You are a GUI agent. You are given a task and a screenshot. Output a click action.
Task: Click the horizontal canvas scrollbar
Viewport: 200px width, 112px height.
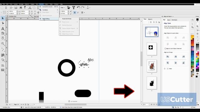click(x=76, y=105)
